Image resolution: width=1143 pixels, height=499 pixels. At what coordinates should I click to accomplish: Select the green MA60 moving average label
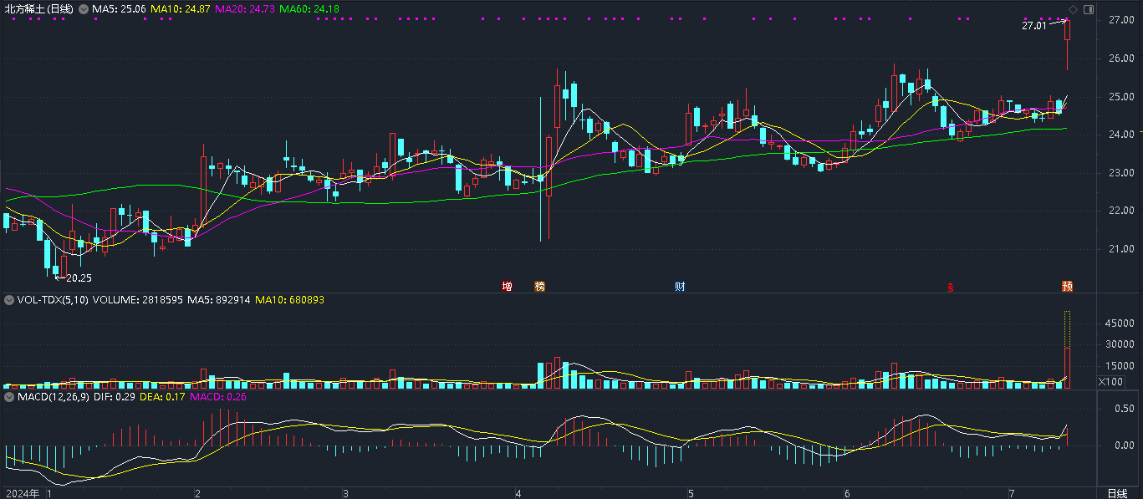pyautogui.click(x=310, y=8)
